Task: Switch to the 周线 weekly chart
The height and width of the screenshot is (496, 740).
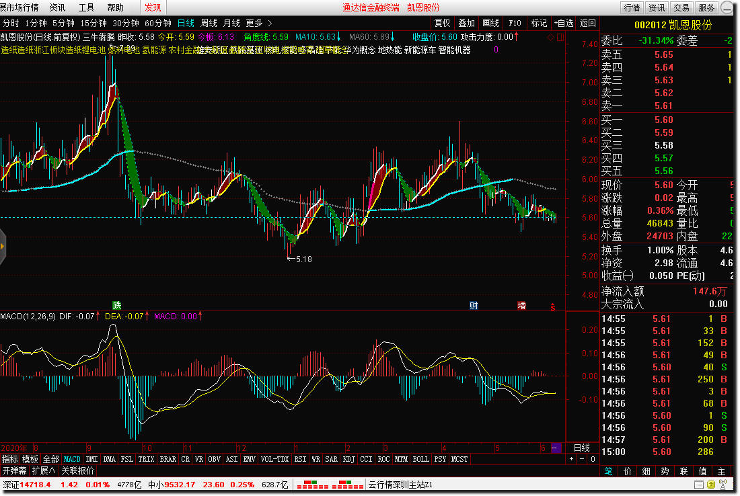Action: [209, 23]
